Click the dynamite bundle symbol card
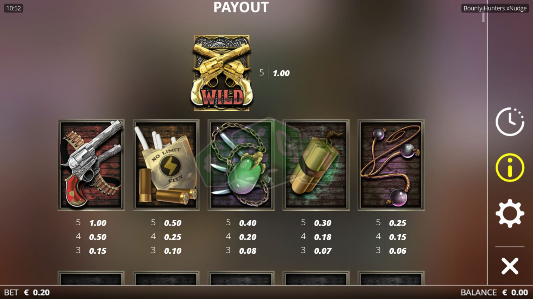 [x=316, y=165]
